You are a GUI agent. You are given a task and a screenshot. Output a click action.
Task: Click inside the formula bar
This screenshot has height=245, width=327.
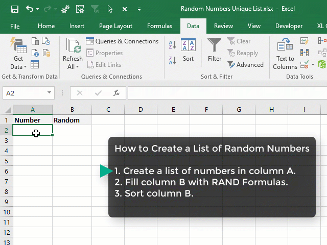click(225, 93)
